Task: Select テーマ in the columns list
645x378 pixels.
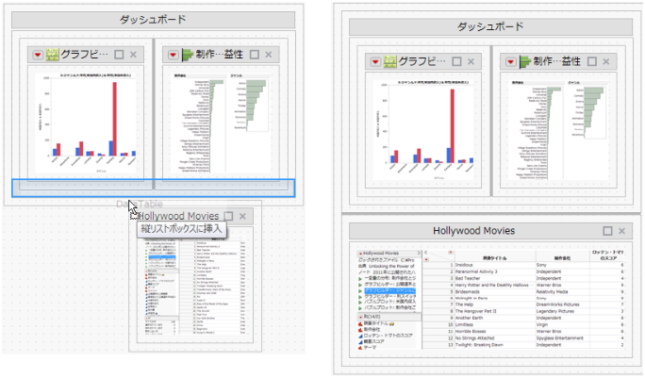Action: [371, 347]
